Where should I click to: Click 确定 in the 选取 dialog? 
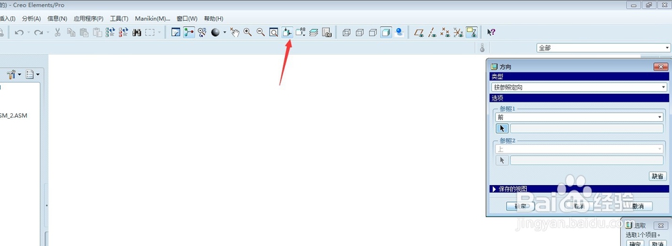click(636, 243)
